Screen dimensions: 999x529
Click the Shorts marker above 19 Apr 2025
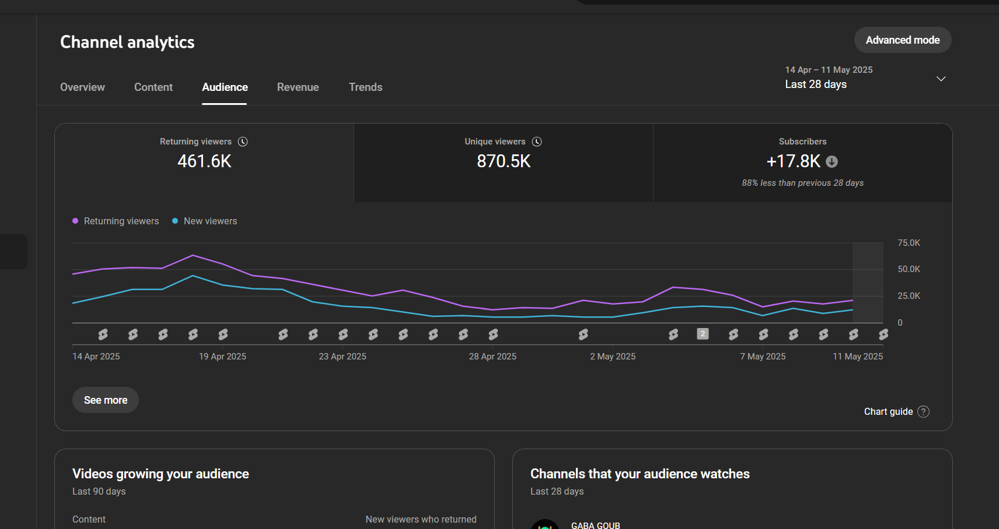click(223, 334)
